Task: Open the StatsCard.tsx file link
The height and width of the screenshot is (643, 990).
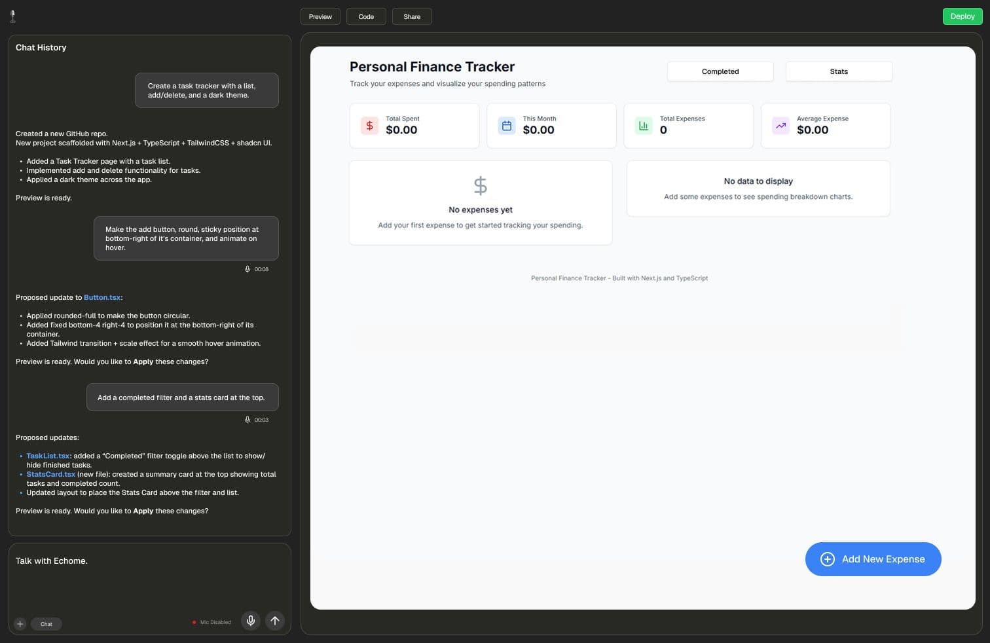Action: [50, 474]
